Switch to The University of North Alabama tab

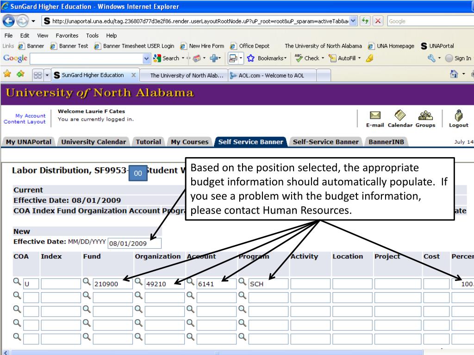click(x=184, y=75)
